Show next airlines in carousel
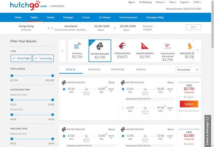Image resolution: width=214 pixels, height=147 pixels. pos(198,50)
